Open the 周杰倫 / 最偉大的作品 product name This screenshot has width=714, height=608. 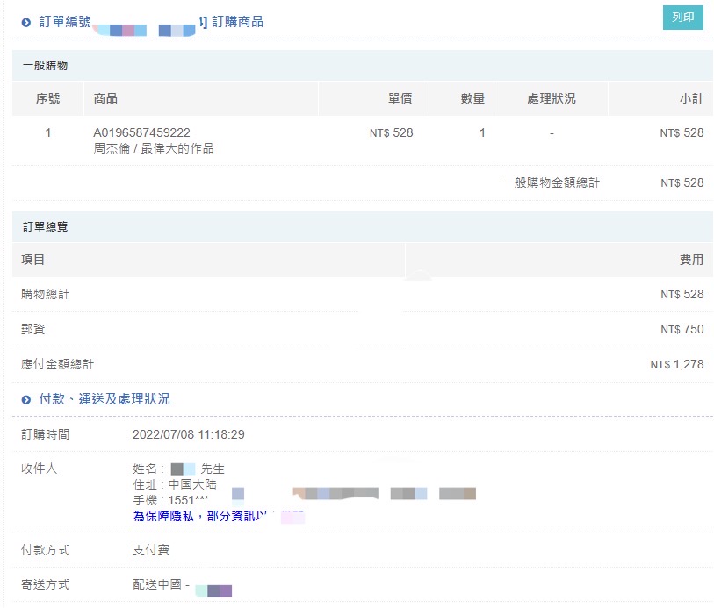tap(153, 148)
